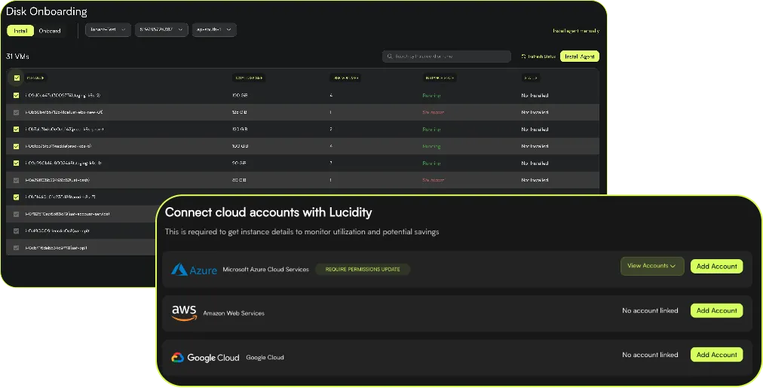Click the "128 GB" disk size cell
Viewport: 763px width, 388px height.
click(240, 112)
